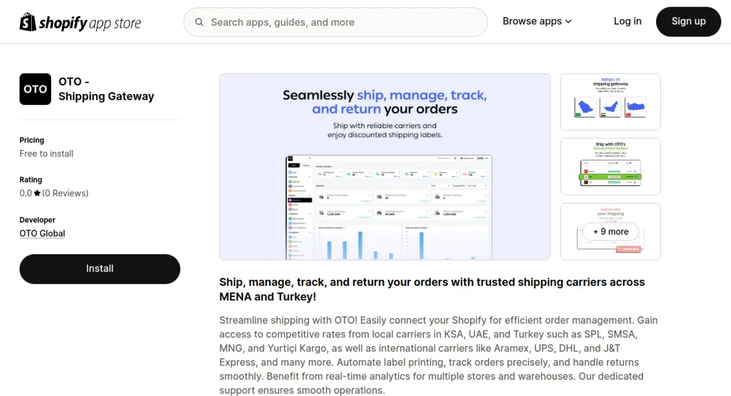Click the rating star icon
Viewport: 731px width, 396px height.
click(37, 193)
